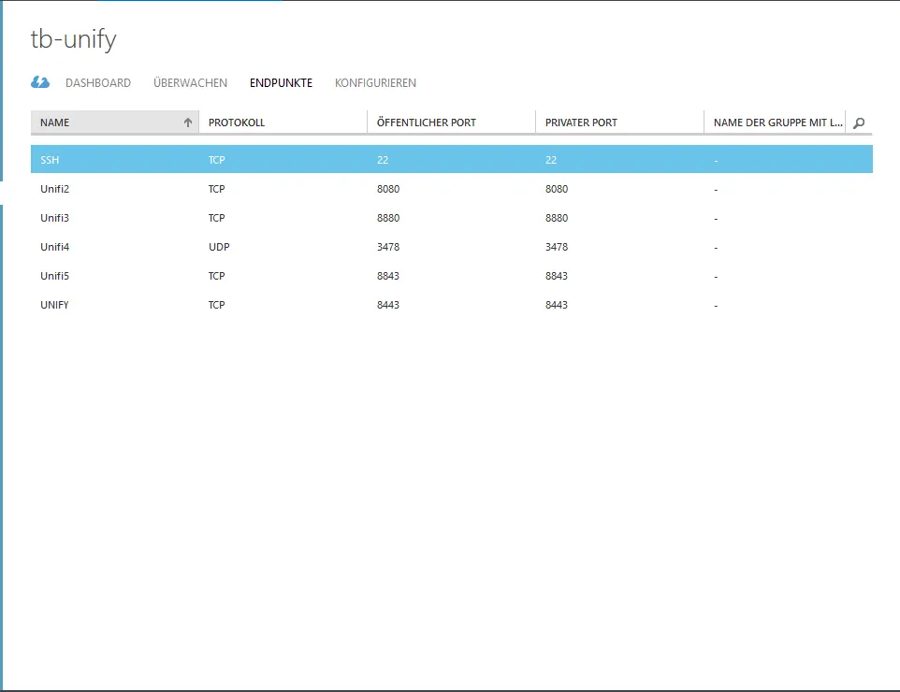Viewport: 900px width, 692px height.
Task: Go to the KONFIGURIEREN tab
Action: click(375, 82)
